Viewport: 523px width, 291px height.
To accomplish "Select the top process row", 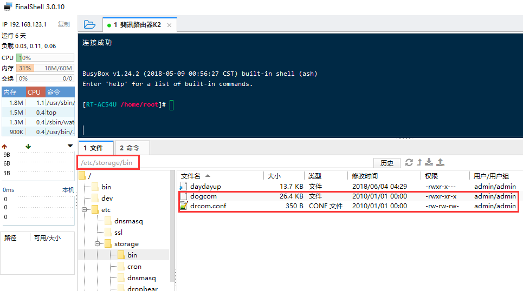I will pos(38,113).
